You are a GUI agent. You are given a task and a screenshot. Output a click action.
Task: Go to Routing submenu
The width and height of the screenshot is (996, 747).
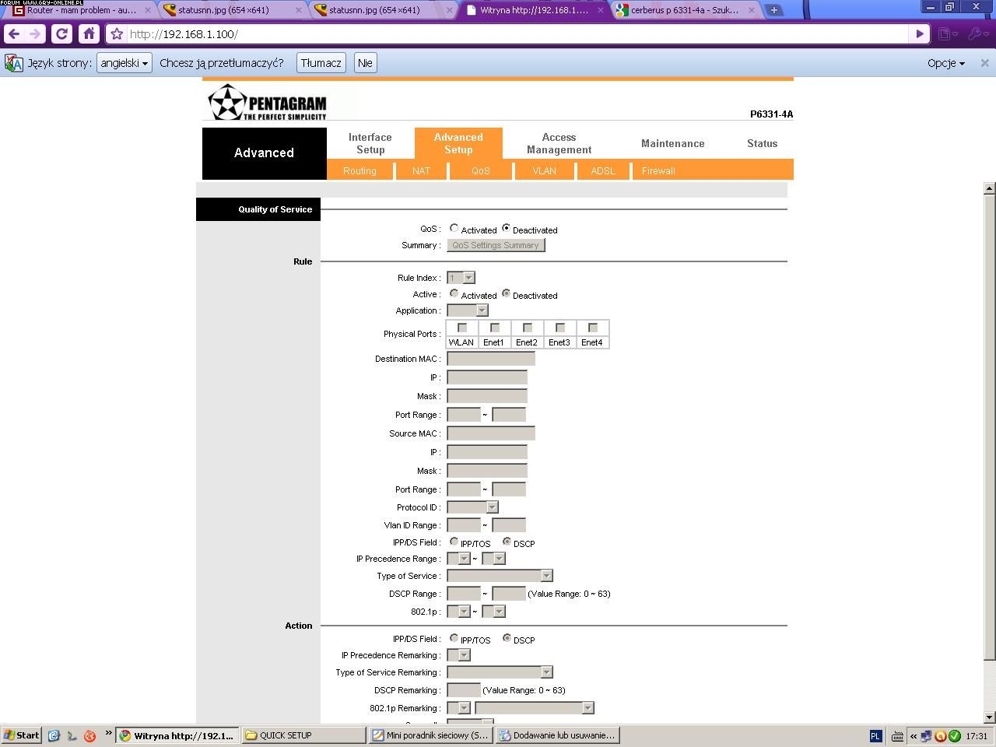click(x=359, y=170)
